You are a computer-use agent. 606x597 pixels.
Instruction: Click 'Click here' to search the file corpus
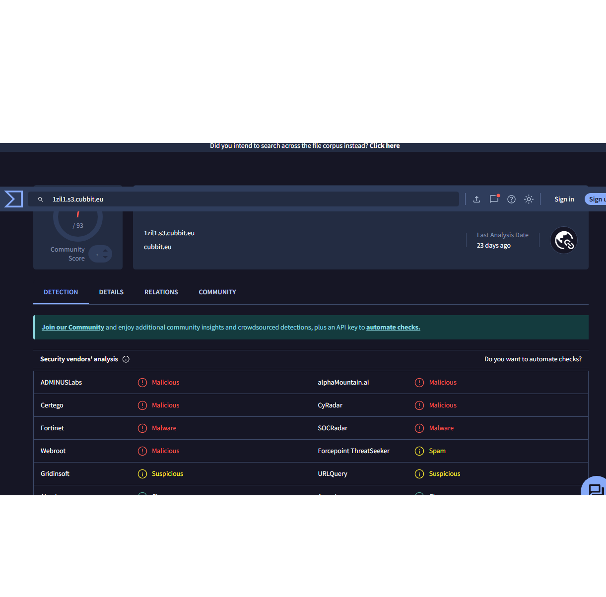coord(385,145)
